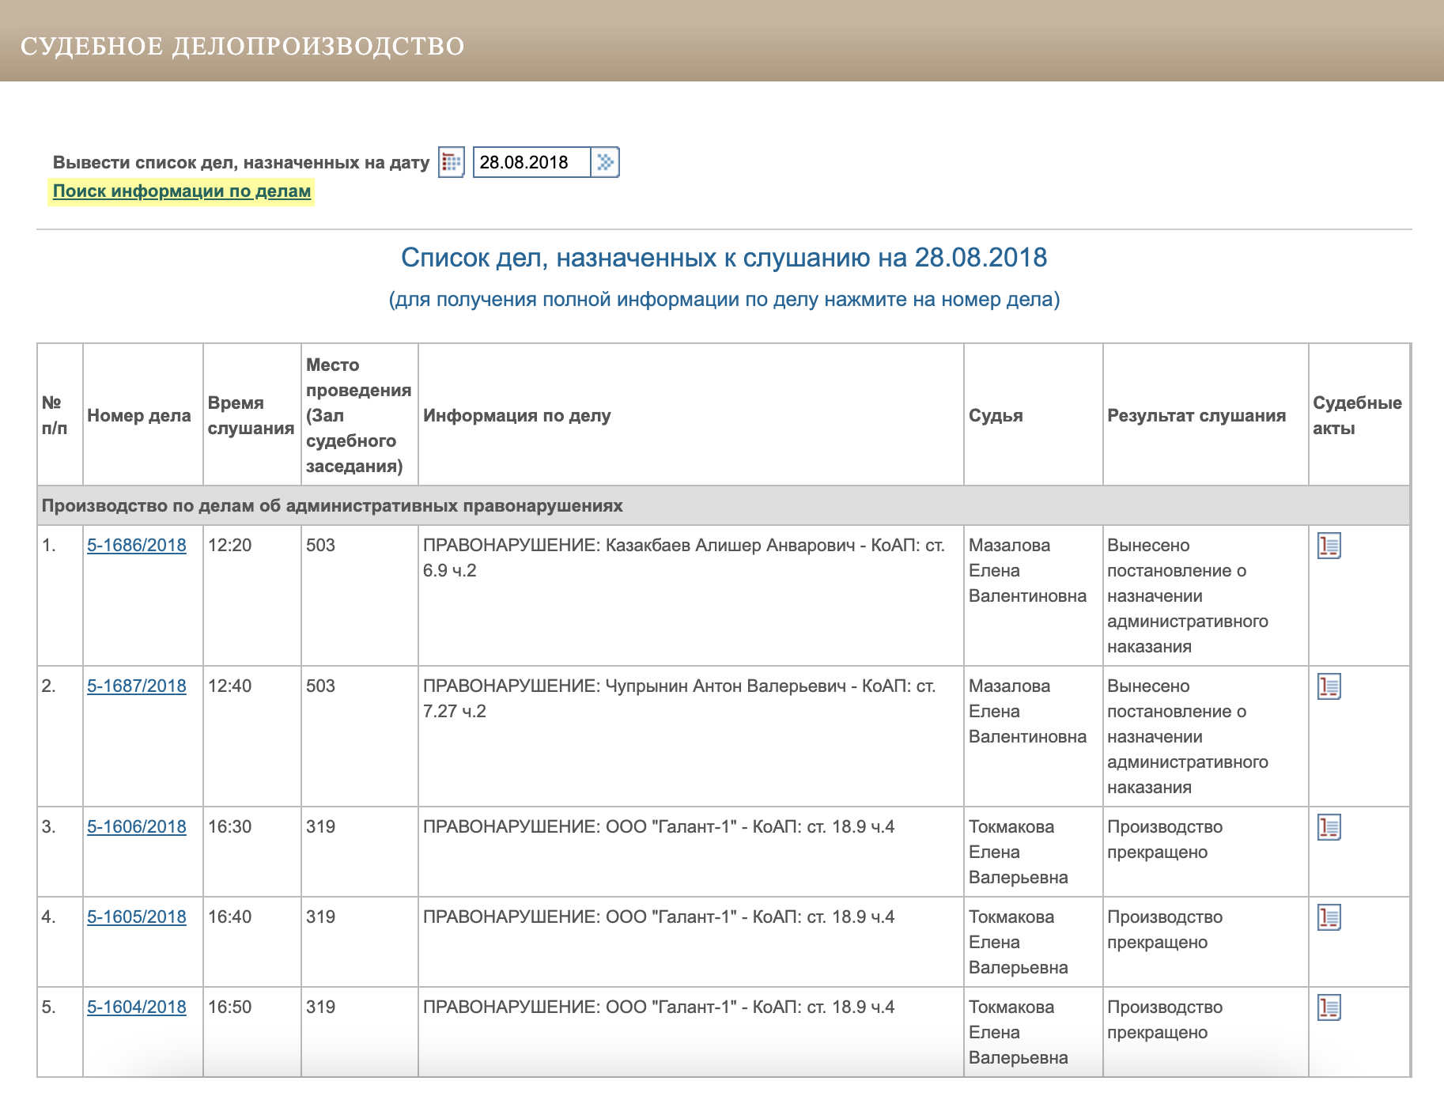Click the hint text '(для получения полной информации по делу...)'
Viewport: 1444px width, 1115px height.
(724, 300)
